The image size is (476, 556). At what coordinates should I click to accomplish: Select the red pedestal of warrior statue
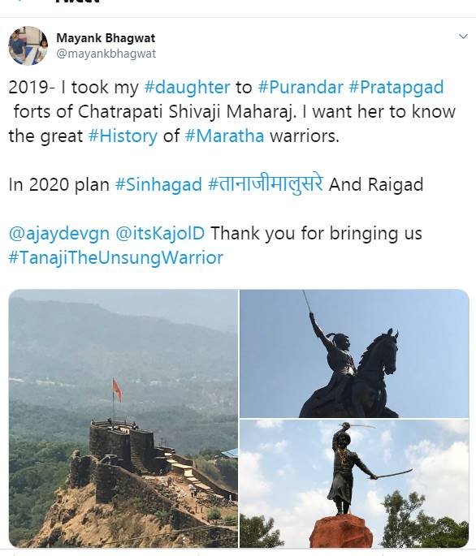point(341,531)
